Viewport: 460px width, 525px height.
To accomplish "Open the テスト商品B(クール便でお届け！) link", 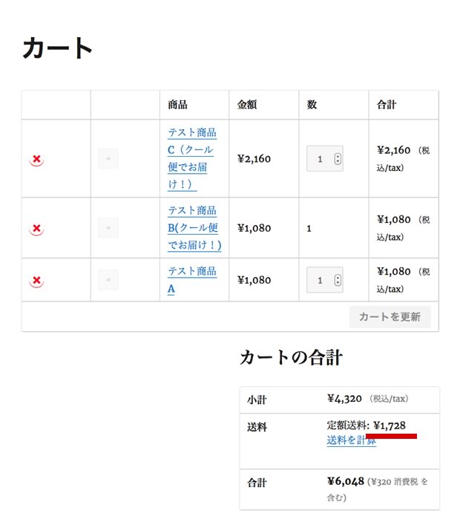I will coord(194,228).
